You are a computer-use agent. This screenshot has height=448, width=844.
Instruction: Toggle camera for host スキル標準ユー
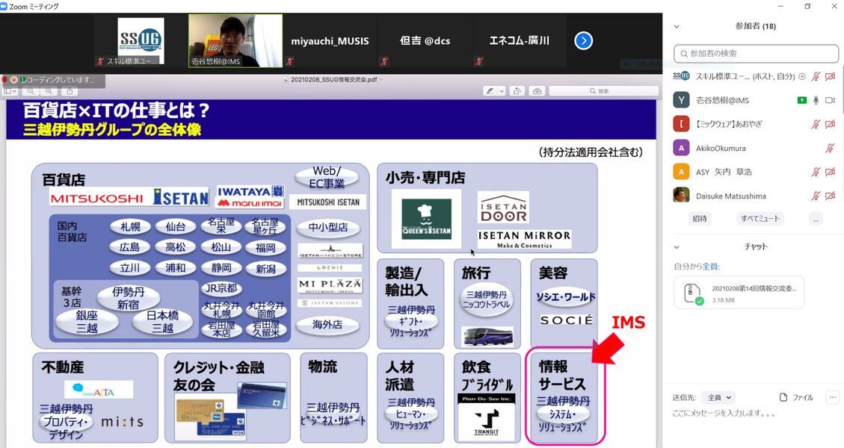pyautogui.click(x=830, y=76)
